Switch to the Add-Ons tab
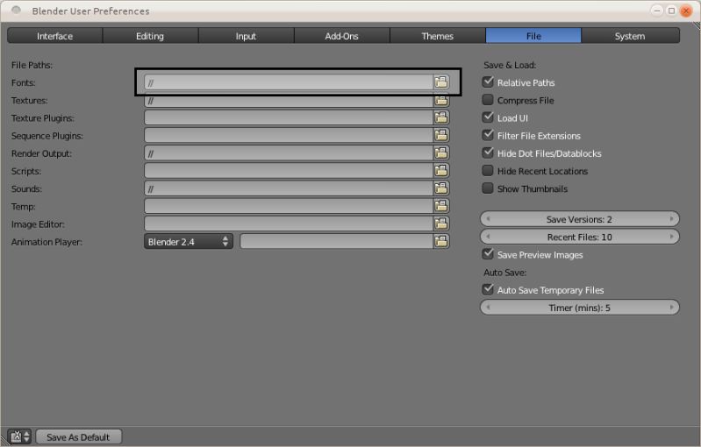Screen dimensions: 701x447 coord(342,36)
